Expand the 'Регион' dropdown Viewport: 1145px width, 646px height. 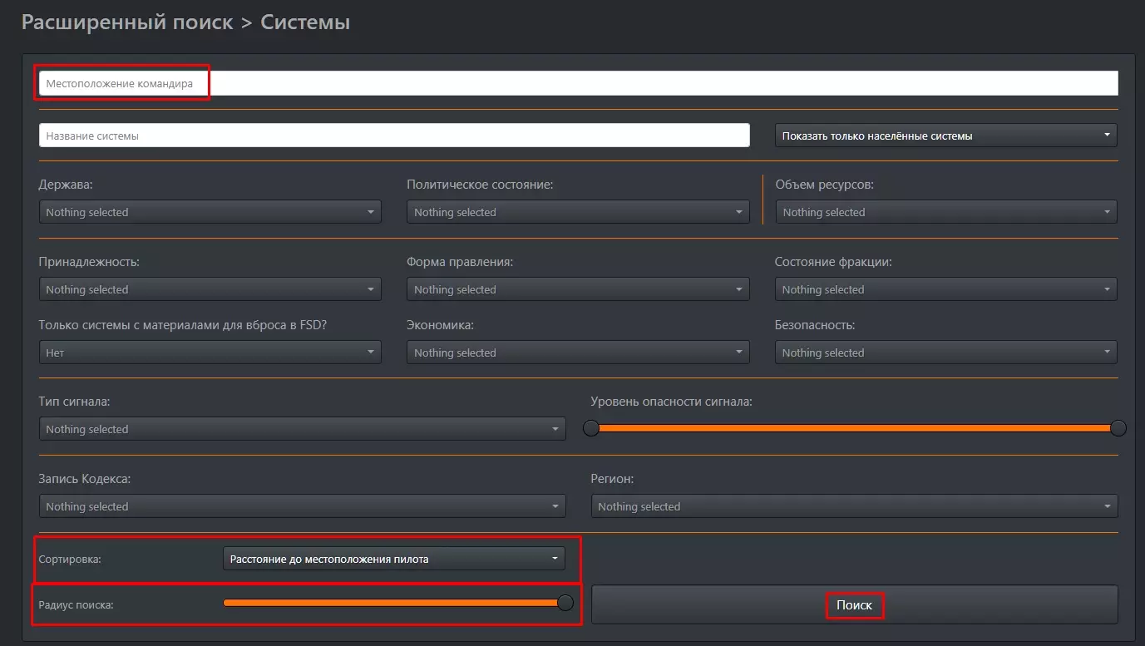tap(854, 506)
